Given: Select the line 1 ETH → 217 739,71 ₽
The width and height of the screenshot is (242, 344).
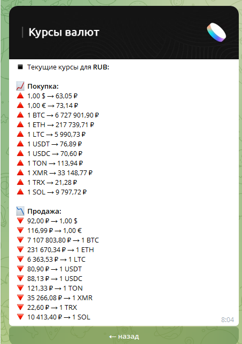Looking at the screenshot, I should coord(60,125).
